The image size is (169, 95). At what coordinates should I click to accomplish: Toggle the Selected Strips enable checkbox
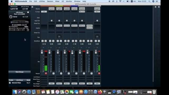coord(10,83)
